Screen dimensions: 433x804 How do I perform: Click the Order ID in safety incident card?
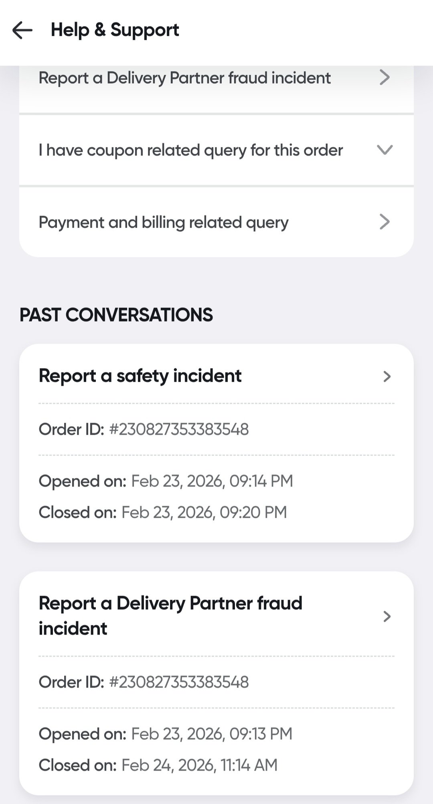(179, 429)
